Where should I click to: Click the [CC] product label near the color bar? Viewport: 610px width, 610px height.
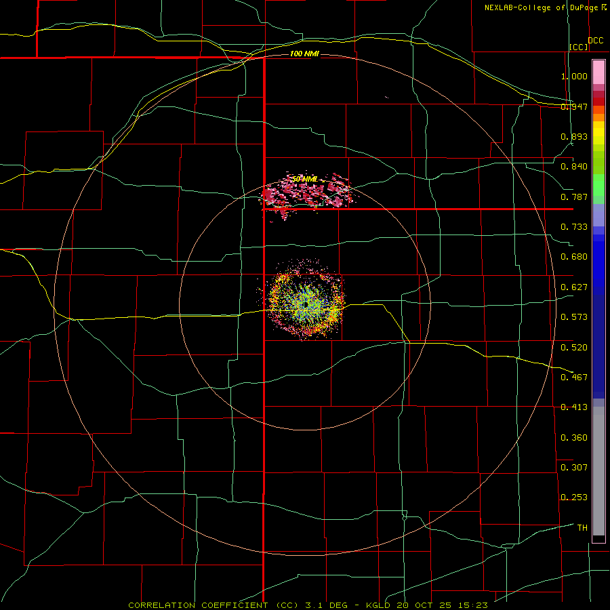[x=579, y=47]
